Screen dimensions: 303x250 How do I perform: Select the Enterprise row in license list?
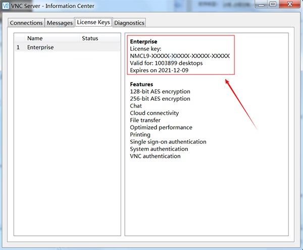point(68,47)
